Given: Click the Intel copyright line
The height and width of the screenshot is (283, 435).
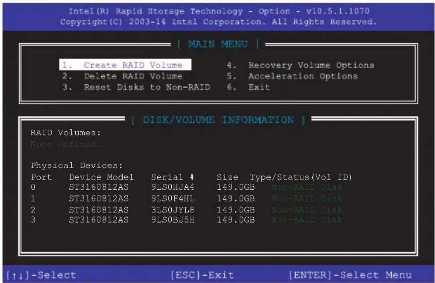Looking at the screenshot, I should pyautogui.click(x=219, y=21).
